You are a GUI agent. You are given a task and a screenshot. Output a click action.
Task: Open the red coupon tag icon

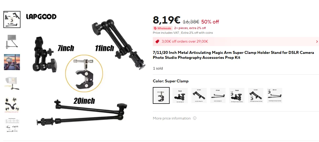tap(157, 41)
